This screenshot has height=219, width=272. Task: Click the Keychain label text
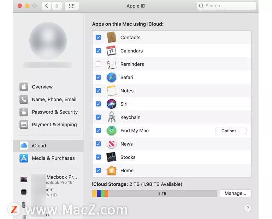coord(130,117)
